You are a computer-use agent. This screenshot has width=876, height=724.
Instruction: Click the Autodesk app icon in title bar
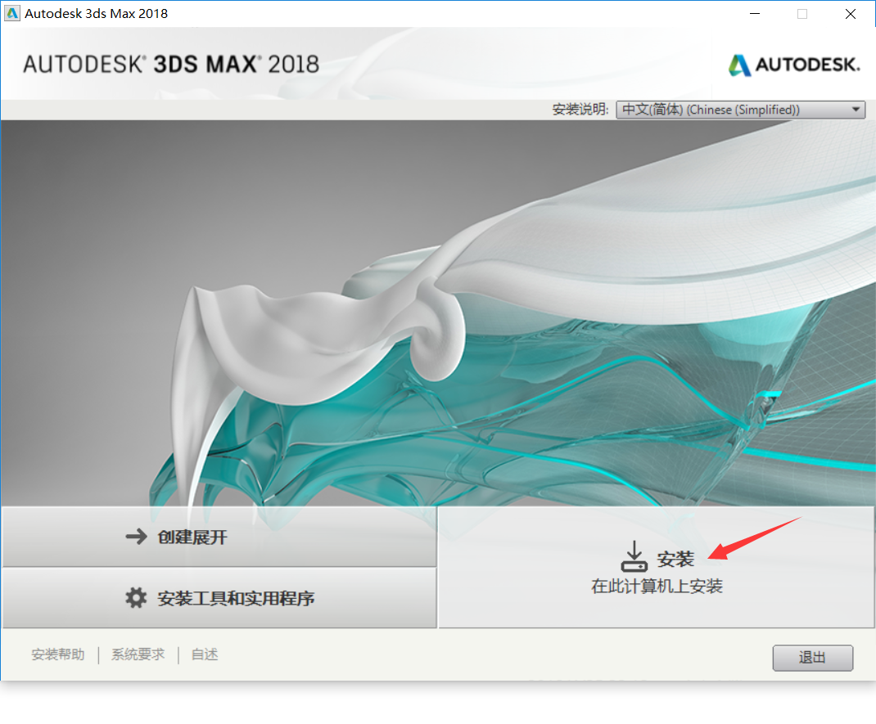(11, 13)
